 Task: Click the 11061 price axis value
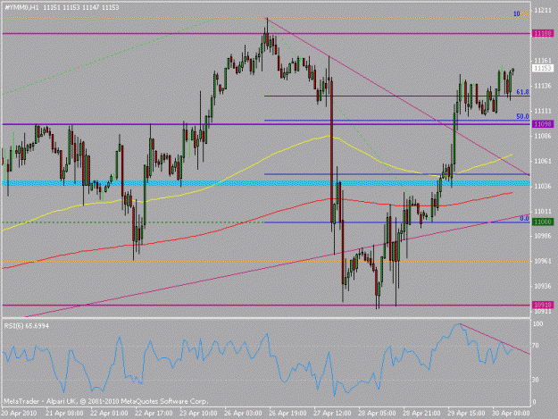(x=543, y=161)
